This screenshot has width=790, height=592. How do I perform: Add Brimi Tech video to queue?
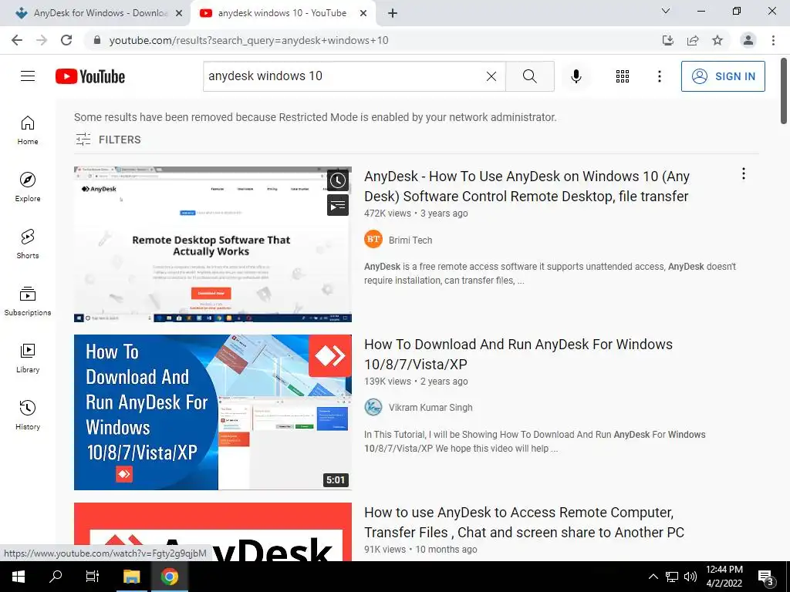tap(338, 205)
